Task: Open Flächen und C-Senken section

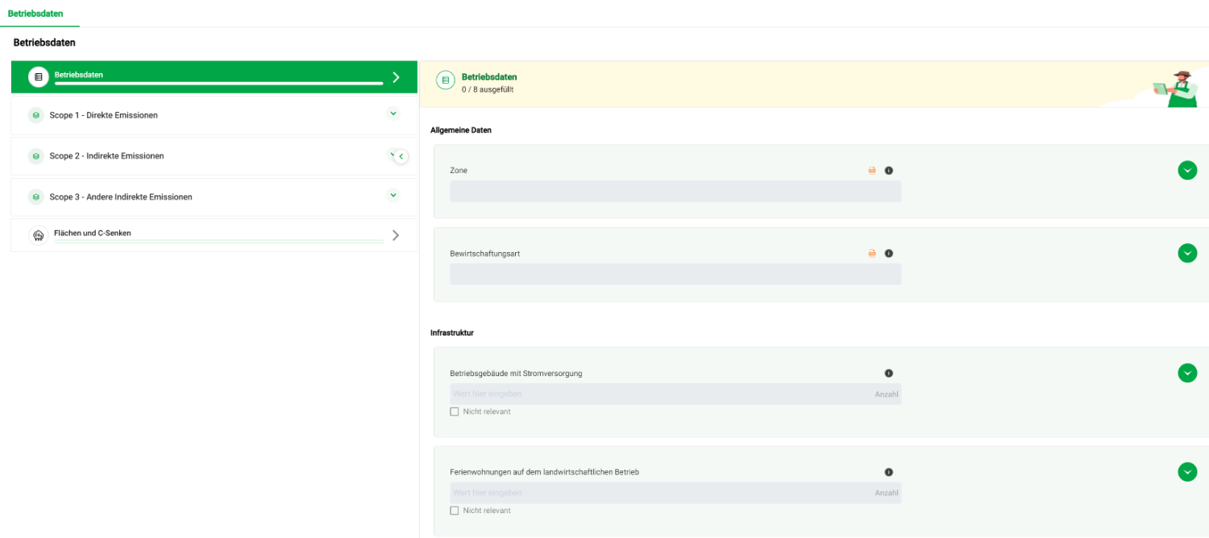Action: pos(214,235)
